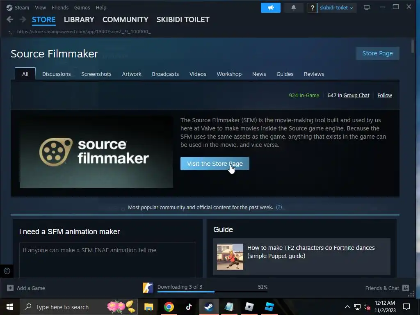This screenshot has width=420, height=315.
Task: Switch to the Screenshots tab
Action: (96, 74)
